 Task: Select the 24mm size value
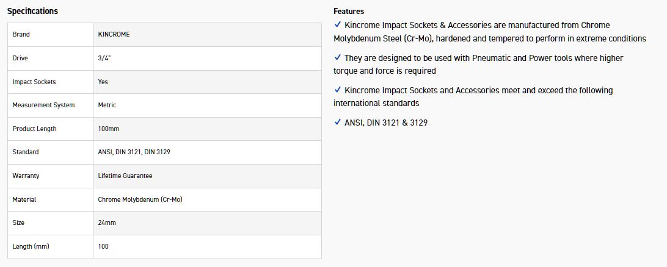pos(107,222)
